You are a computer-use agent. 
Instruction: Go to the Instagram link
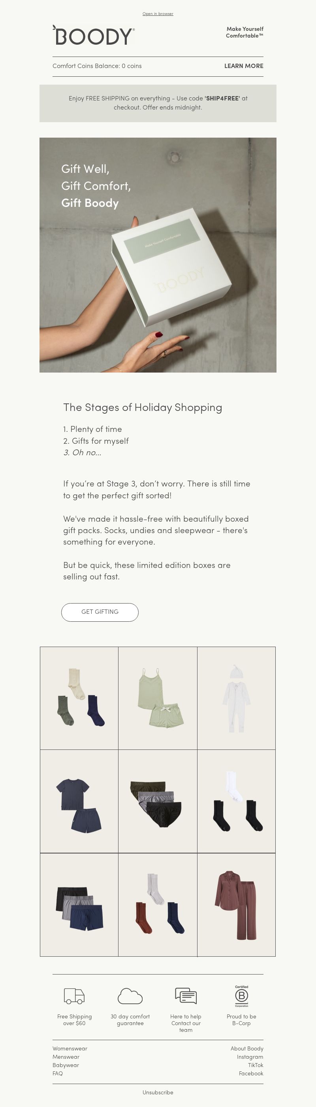point(250,1057)
